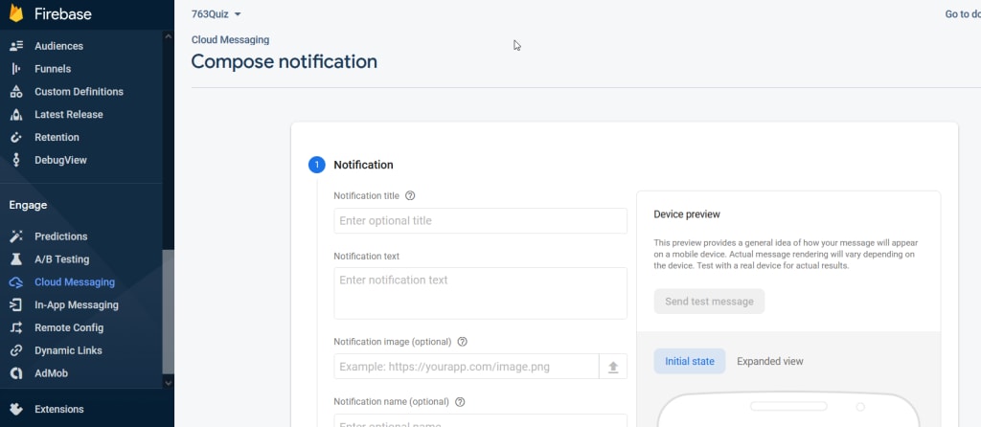This screenshot has height=427, width=981.
Task: Click the Latest Release rocket icon
Action: [x=16, y=114]
